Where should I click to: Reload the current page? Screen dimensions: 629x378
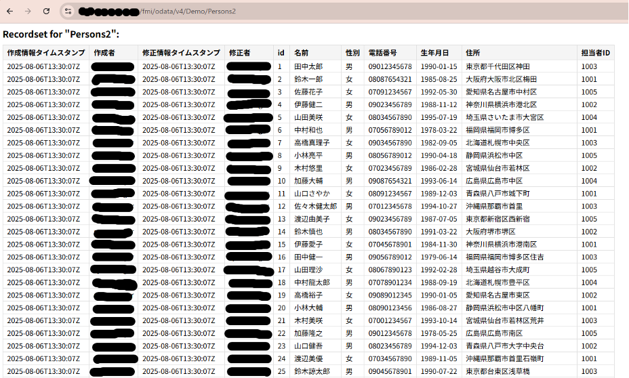pyautogui.click(x=46, y=12)
